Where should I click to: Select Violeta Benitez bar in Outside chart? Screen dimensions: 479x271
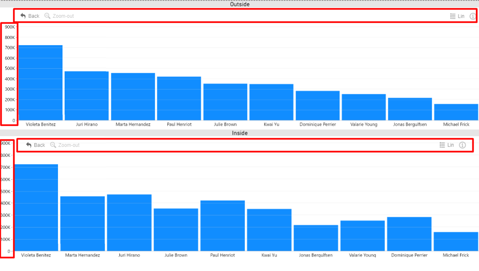[x=41, y=83]
